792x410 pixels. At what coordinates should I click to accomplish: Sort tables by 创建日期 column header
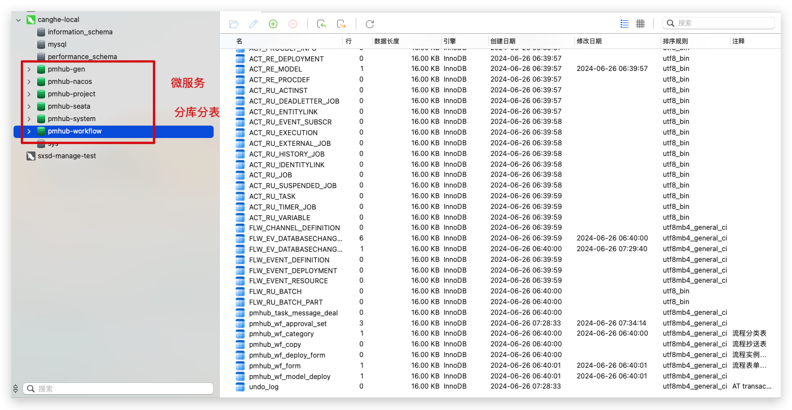pyautogui.click(x=503, y=41)
